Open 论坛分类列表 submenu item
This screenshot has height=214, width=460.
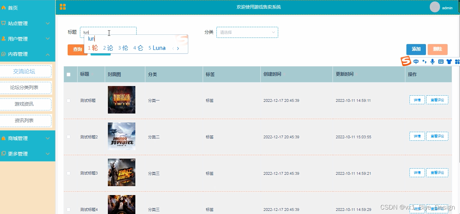tap(24, 88)
